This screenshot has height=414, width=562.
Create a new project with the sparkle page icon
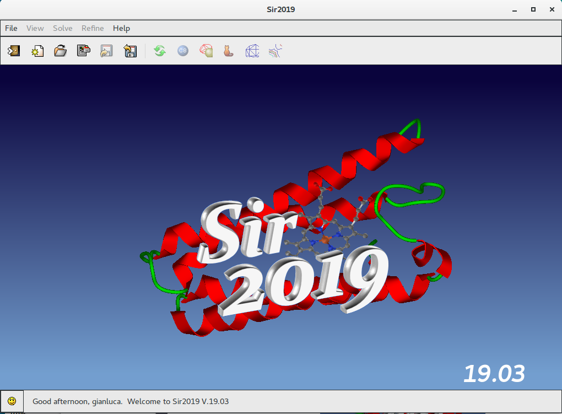(x=37, y=51)
